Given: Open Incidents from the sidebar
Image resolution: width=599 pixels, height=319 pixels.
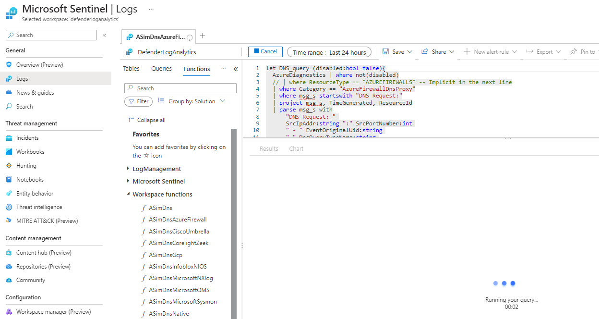Looking at the screenshot, I should click(27, 138).
